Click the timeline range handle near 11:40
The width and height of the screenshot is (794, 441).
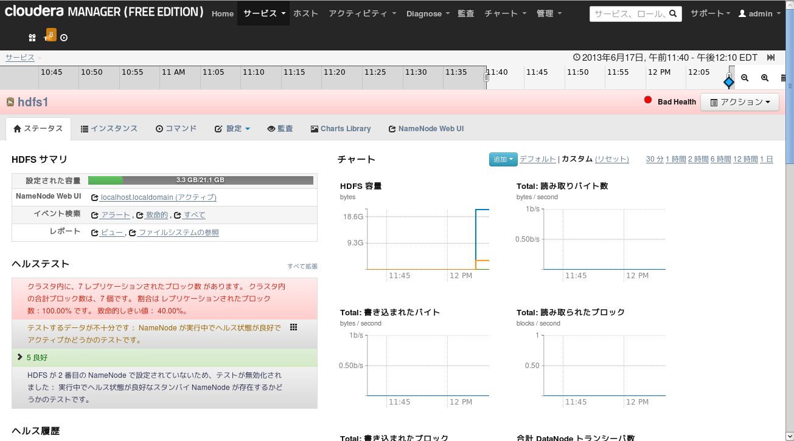(x=486, y=78)
